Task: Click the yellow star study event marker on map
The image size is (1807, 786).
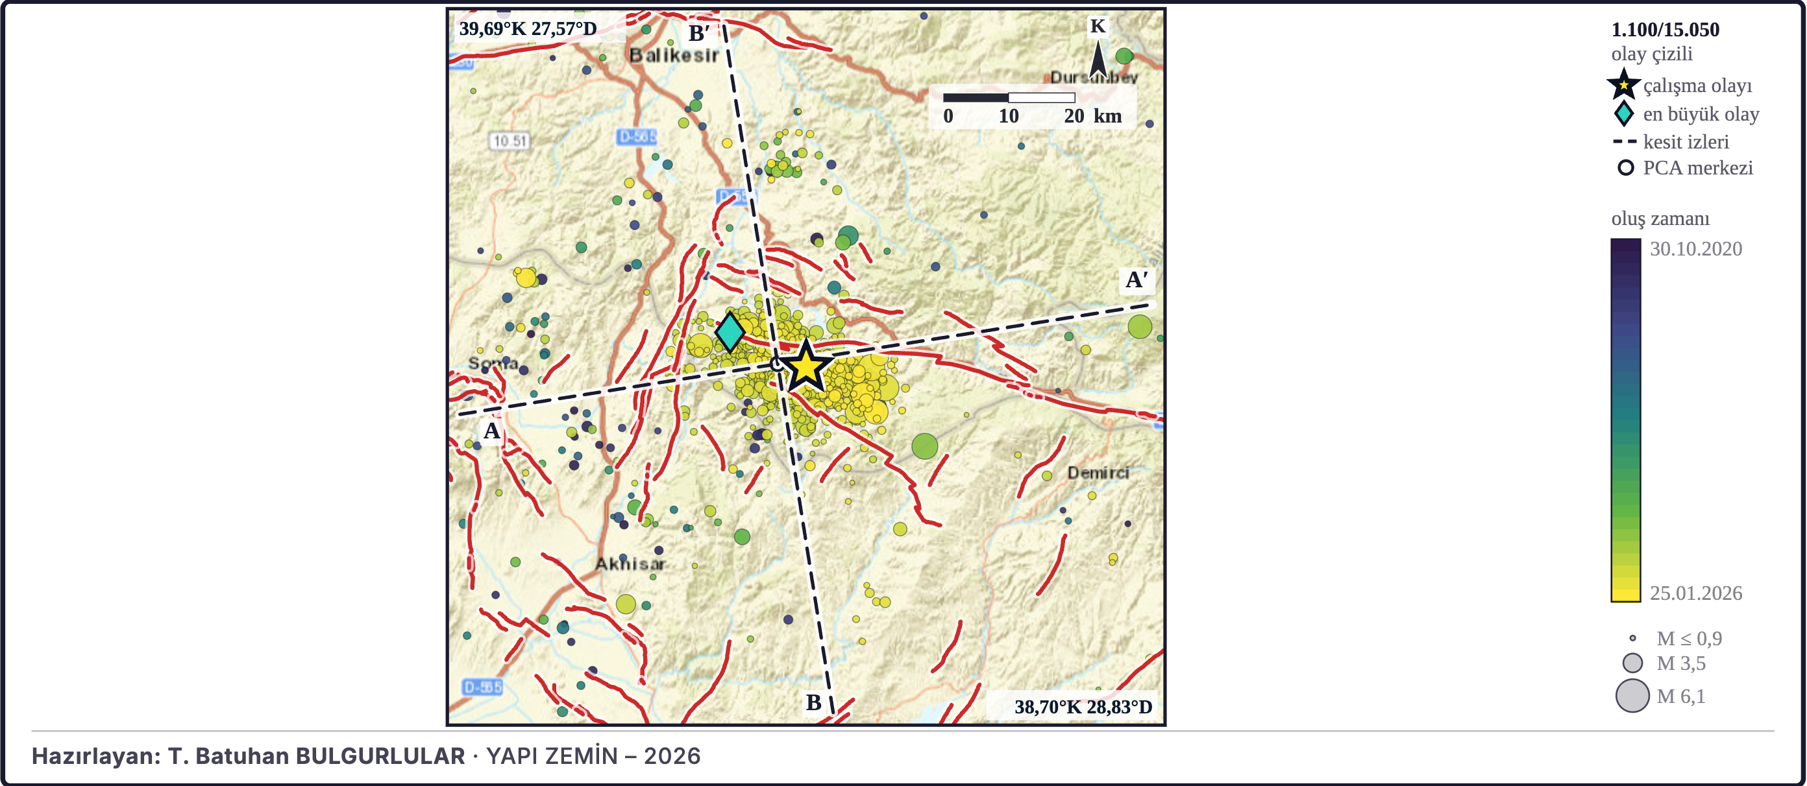Action: pyautogui.click(x=806, y=366)
